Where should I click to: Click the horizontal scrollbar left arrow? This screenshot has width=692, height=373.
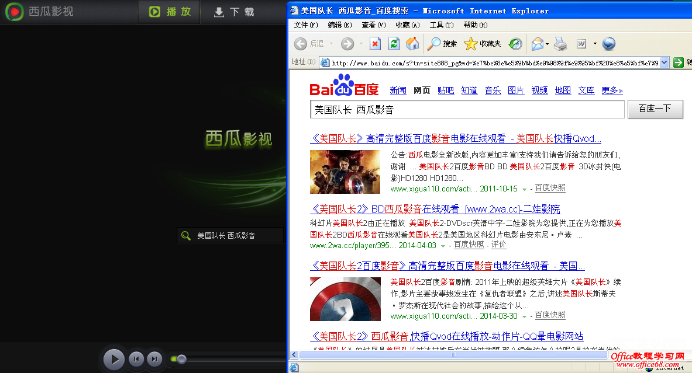coord(294,354)
